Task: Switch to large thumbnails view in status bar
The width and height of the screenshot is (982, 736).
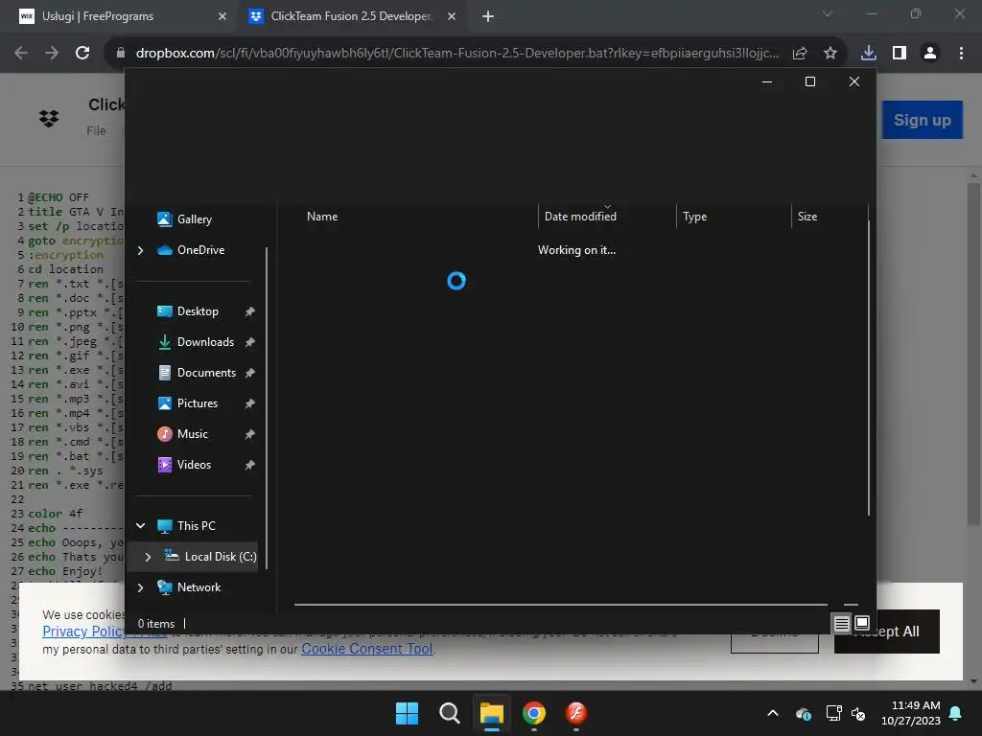Action: (x=862, y=623)
